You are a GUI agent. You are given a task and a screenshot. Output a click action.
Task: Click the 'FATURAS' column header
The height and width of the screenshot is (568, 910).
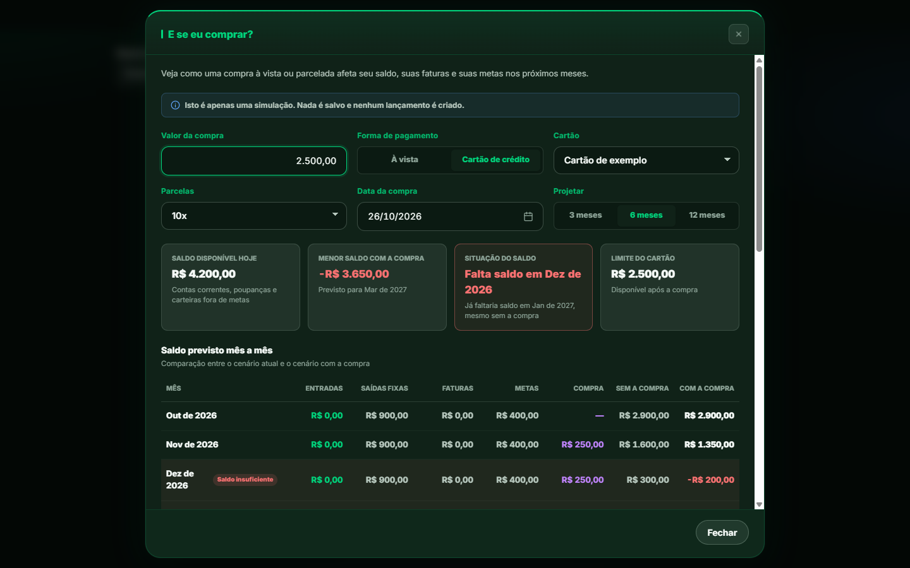pos(458,389)
